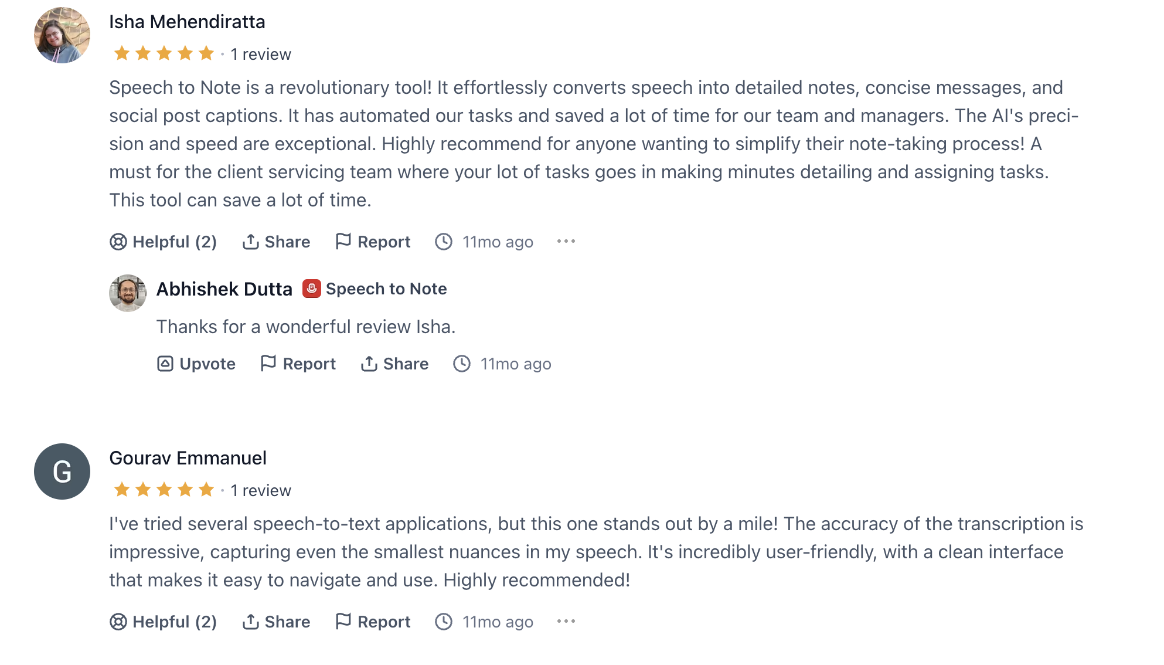This screenshot has height=665, width=1164.
Task: Click the 11mo ago timestamp on Abhishek's reply
Action: [502, 364]
